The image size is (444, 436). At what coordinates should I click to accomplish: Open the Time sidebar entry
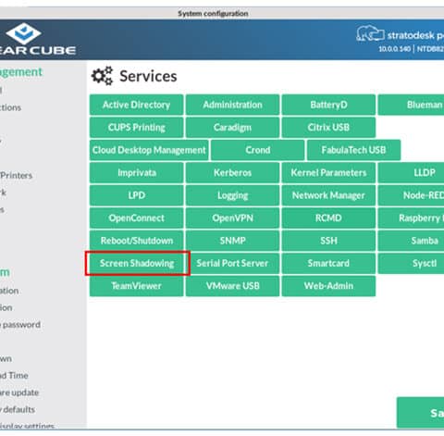pyautogui.click(x=14, y=376)
